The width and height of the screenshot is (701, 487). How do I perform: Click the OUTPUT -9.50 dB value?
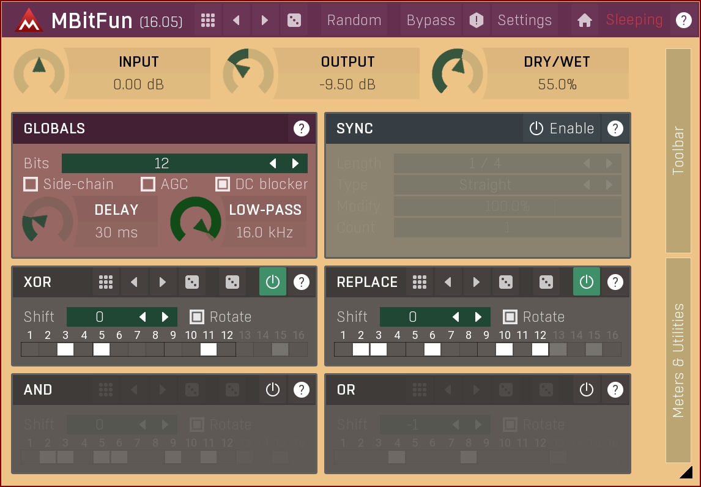(347, 84)
